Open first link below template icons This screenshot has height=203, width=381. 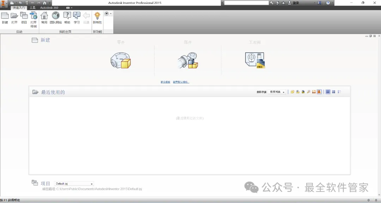point(165,82)
